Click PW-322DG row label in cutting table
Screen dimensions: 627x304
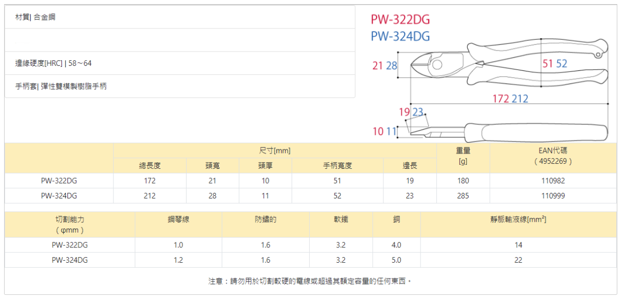pyautogui.click(x=70, y=245)
